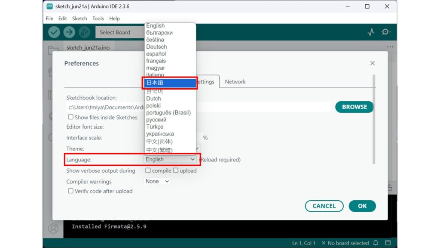Click the Upload arrow toolbar icon
The width and height of the screenshot is (440, 248).
[69, 32]
